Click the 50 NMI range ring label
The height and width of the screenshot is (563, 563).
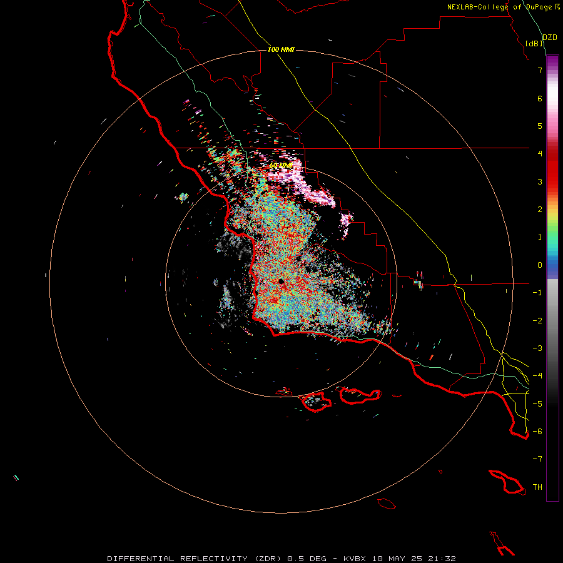[x=280, y=166]
